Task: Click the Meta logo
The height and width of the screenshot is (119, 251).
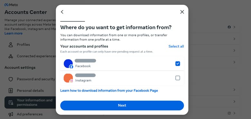Action: pos(11,5)
